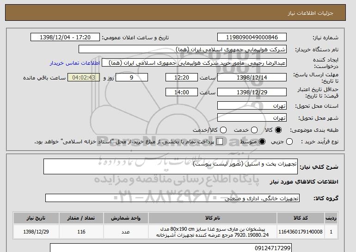Click the تاریخ نیاز column header
Image resolution: width=356 pixels, height=252 pixels.
36,218
